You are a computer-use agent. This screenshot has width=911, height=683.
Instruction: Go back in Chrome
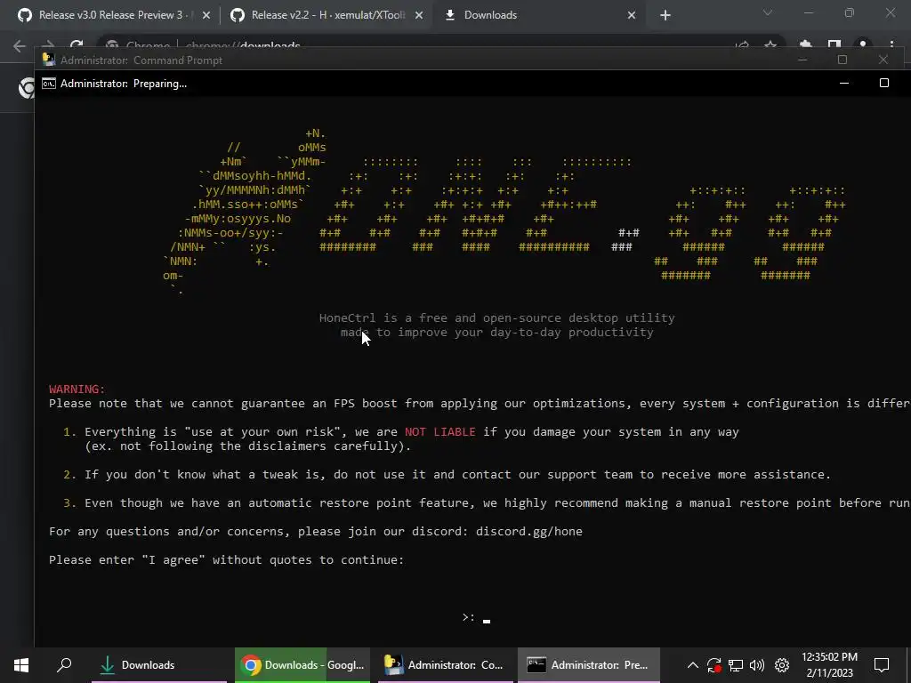(20, 46)
